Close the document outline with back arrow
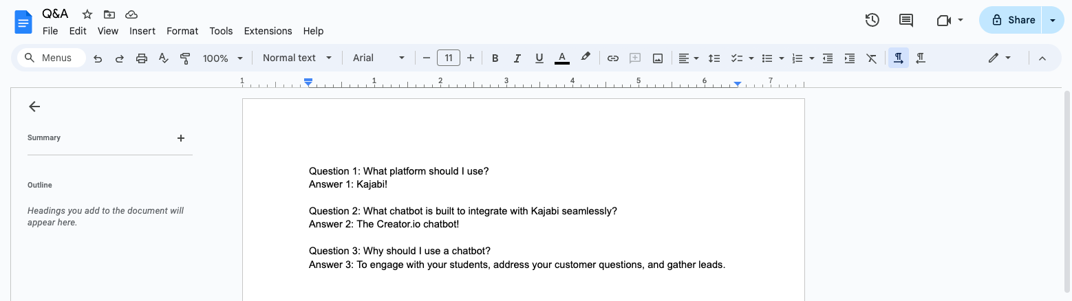 point(34,107)
